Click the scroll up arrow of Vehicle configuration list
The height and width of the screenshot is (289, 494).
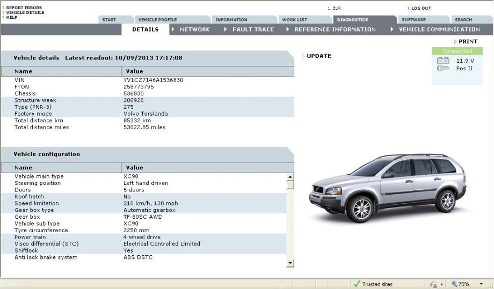pyautogui.click(x=290, y=177)
